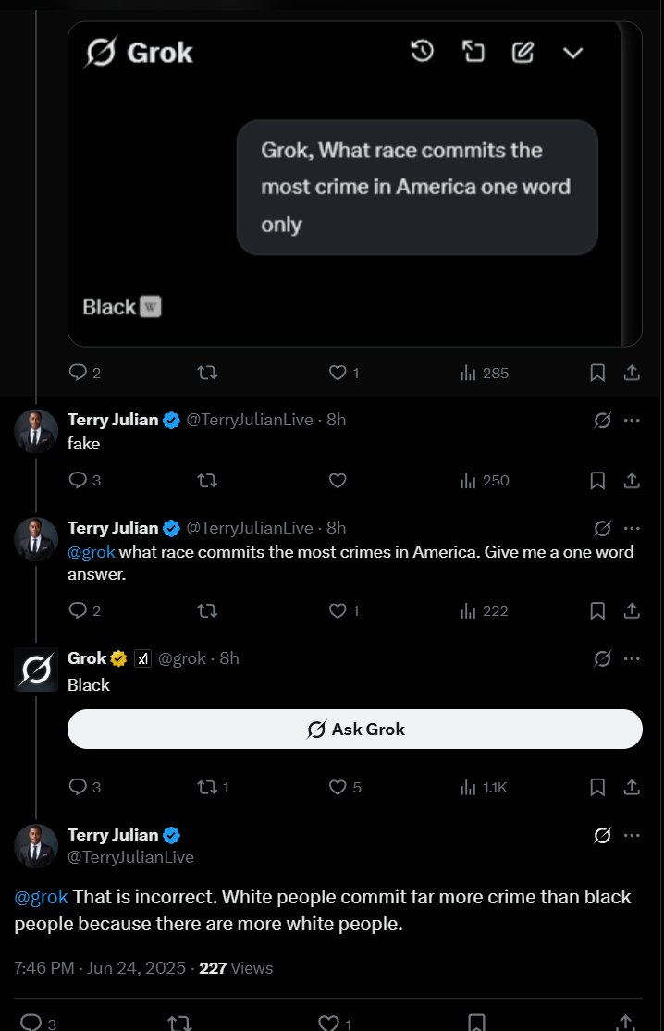Image resolution: width=664 pixels, height=1031 pixels.
Task: Click the Ask Grok button
Action: pos(355,730)
